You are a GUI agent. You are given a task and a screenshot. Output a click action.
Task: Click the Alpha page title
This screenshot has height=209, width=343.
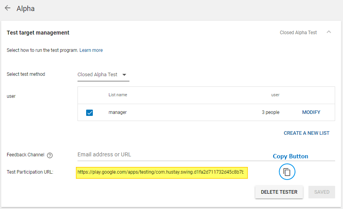(26, 8)
